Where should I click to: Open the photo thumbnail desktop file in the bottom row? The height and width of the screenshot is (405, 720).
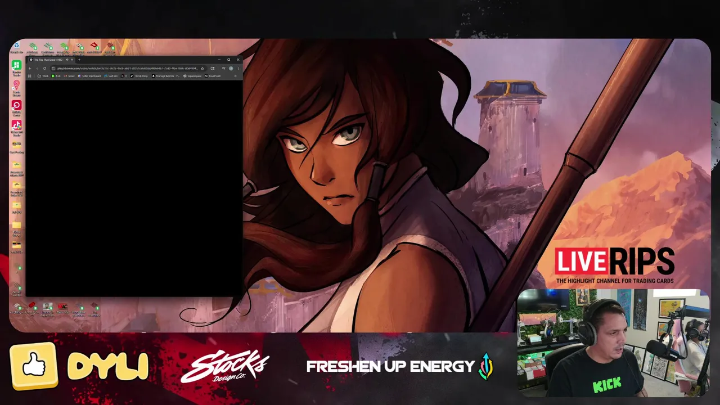click(x=47, y=307)
